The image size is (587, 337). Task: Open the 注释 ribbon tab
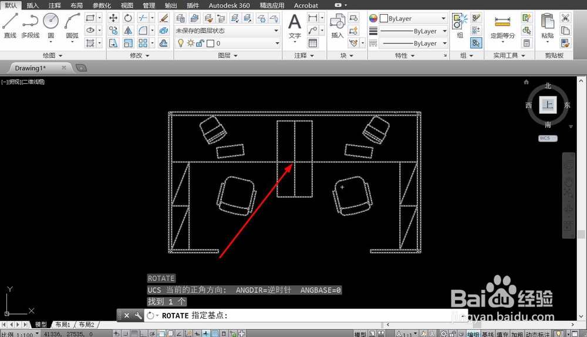(55, 5)
